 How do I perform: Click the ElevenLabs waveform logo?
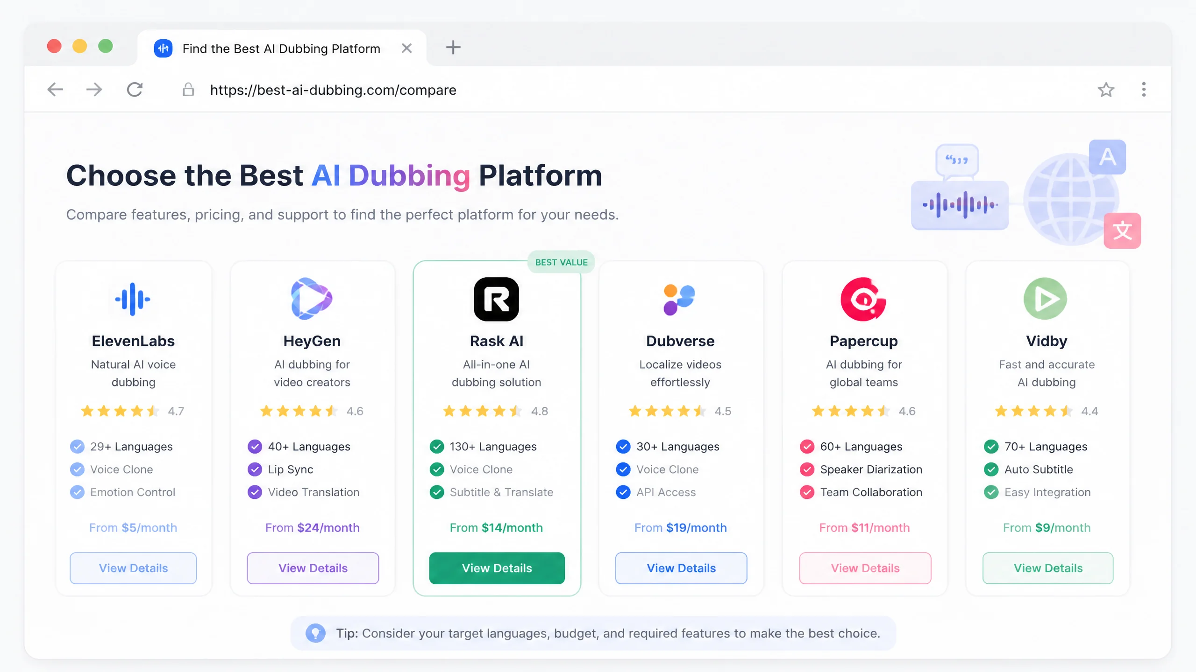coord(133,299)
